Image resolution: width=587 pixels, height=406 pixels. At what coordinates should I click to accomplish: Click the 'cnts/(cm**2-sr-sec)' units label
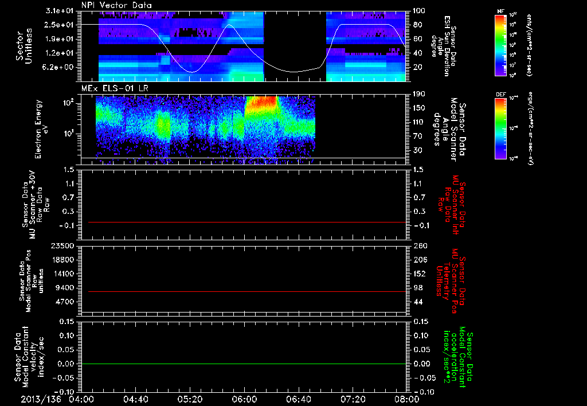529,45
